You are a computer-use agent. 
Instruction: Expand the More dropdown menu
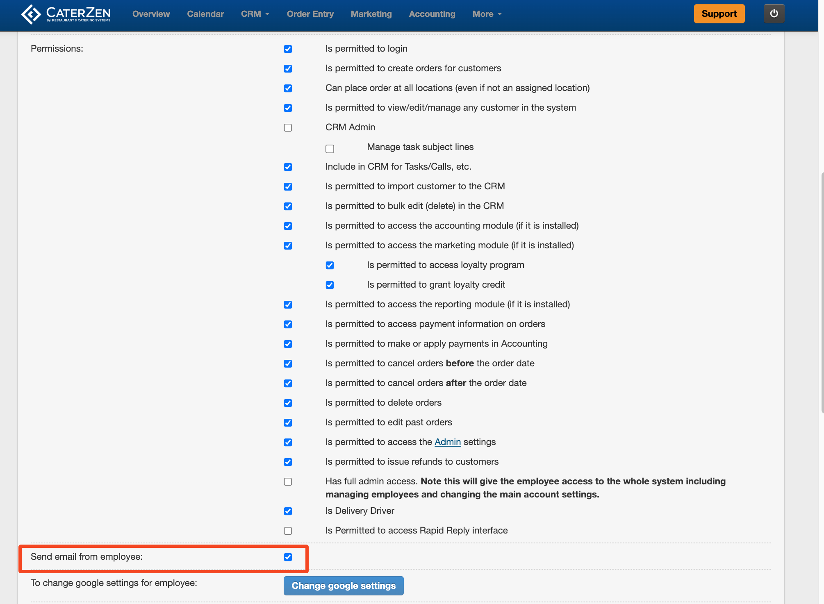487,14
